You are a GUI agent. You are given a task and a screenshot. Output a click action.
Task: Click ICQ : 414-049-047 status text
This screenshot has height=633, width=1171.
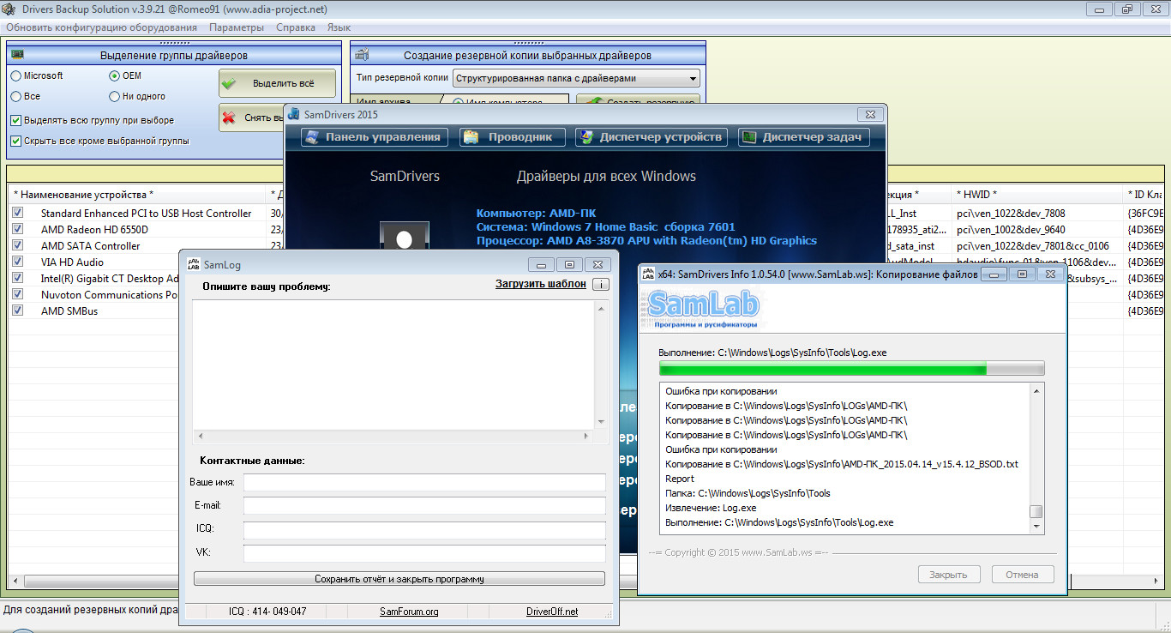267,612
